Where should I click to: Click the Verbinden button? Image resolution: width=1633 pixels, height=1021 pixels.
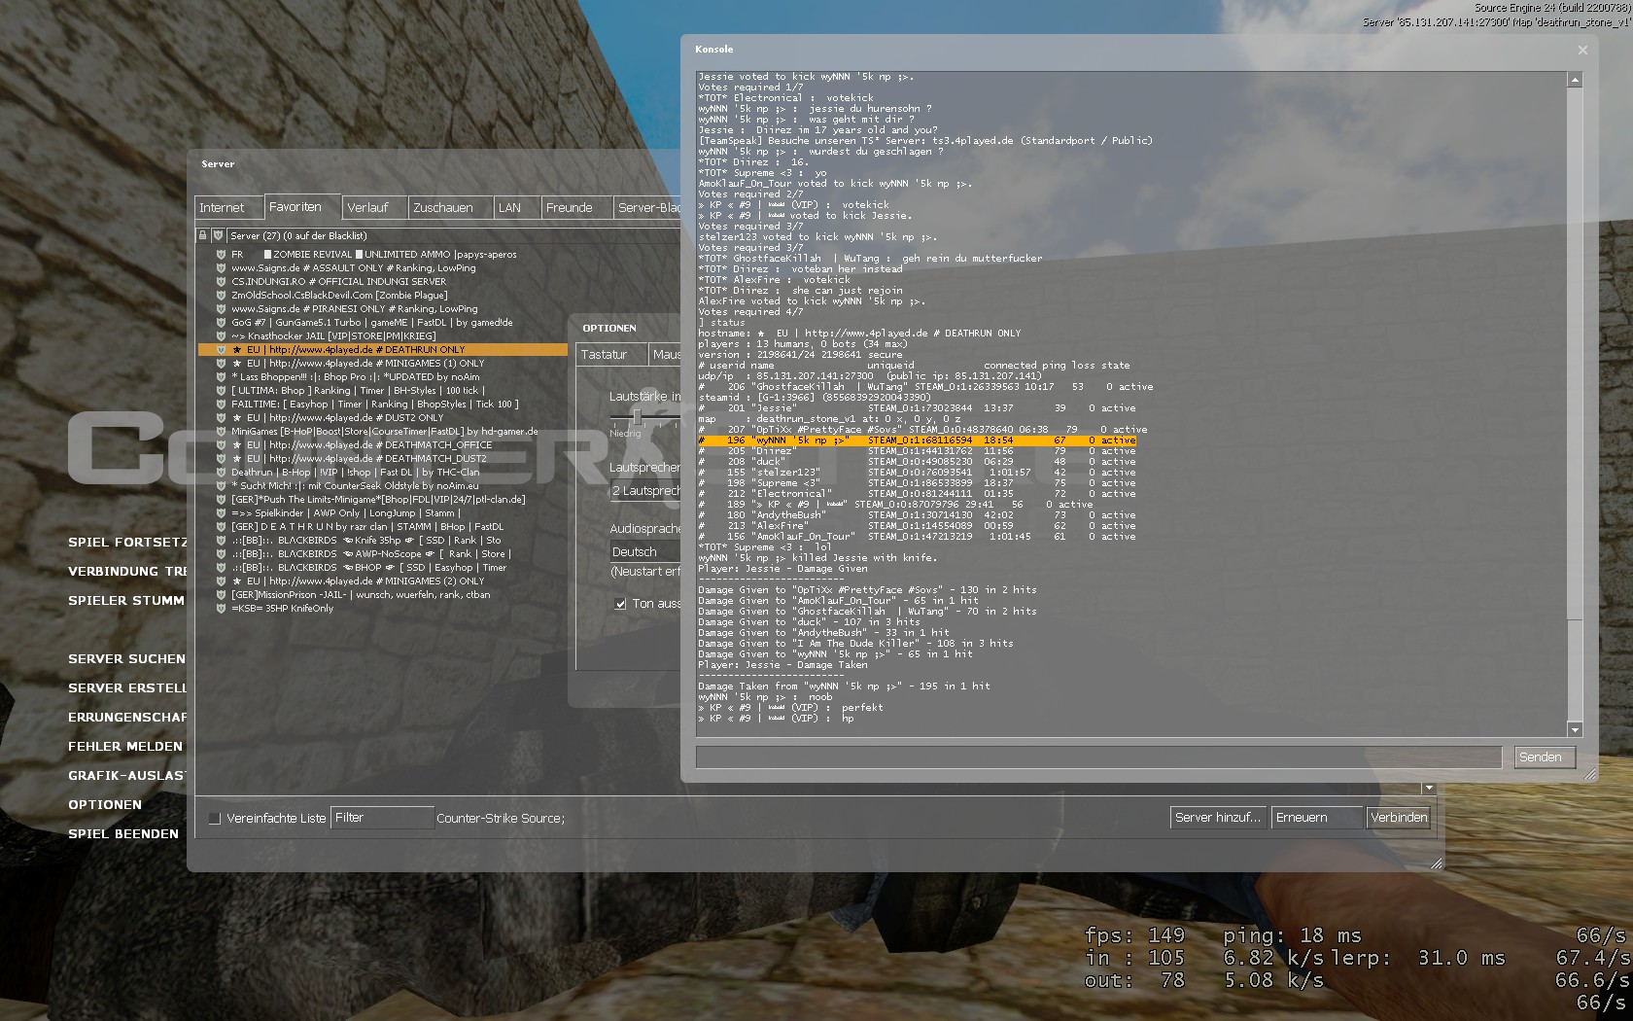pyautogui.click(x=1399, y=818)
